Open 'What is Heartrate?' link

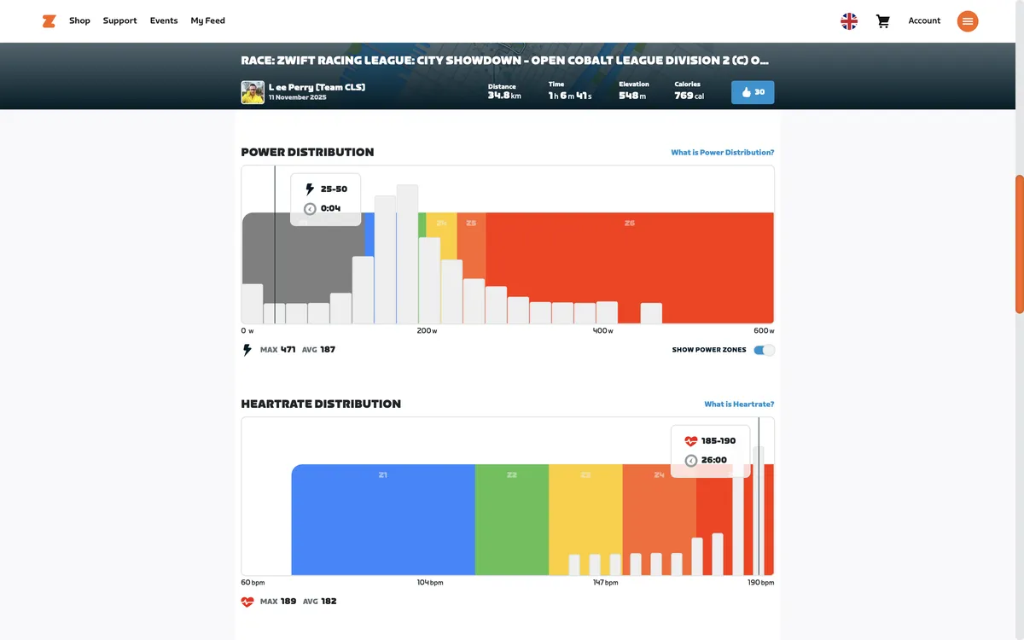click(739, 404)
